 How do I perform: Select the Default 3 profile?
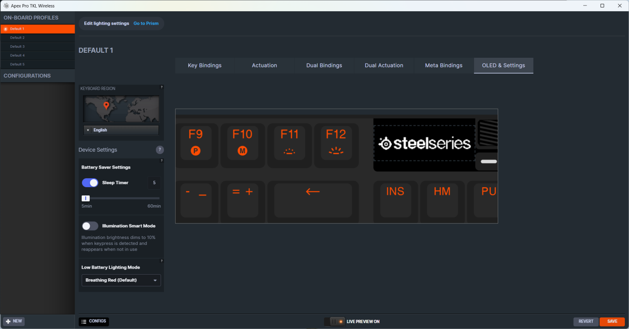[38, 46]
